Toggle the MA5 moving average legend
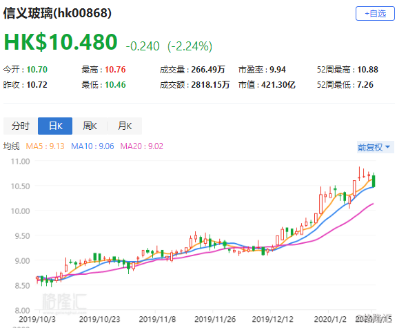This screenshot has height=328, width=397. [x=45, y=146]
